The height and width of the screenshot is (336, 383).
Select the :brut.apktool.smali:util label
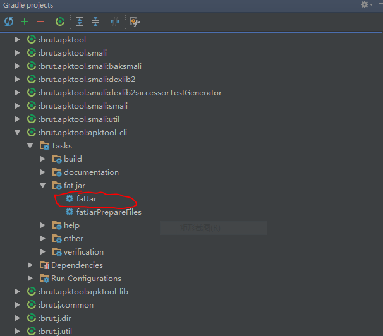point(79,119)
